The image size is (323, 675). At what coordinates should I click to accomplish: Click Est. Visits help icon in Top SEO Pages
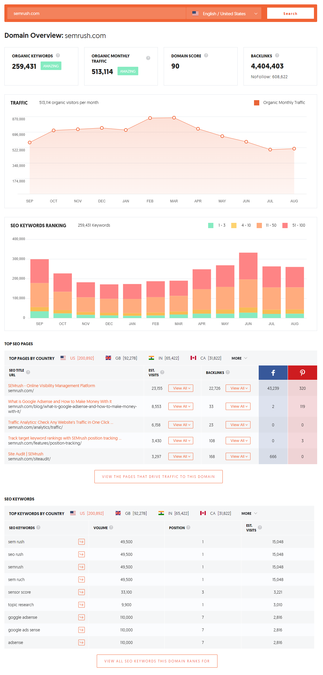162,372
